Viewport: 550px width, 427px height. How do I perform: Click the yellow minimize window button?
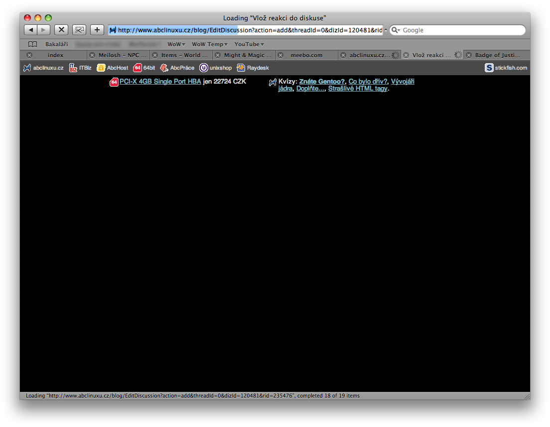(38, 17)
